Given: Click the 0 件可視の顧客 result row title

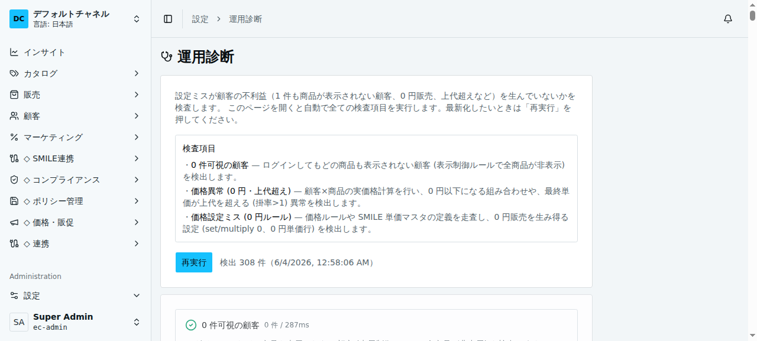Looking at the screenshot, I should [x=230, y=325].
